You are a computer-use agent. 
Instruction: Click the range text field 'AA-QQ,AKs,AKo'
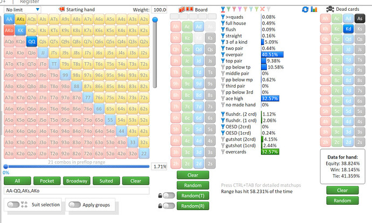75,191
